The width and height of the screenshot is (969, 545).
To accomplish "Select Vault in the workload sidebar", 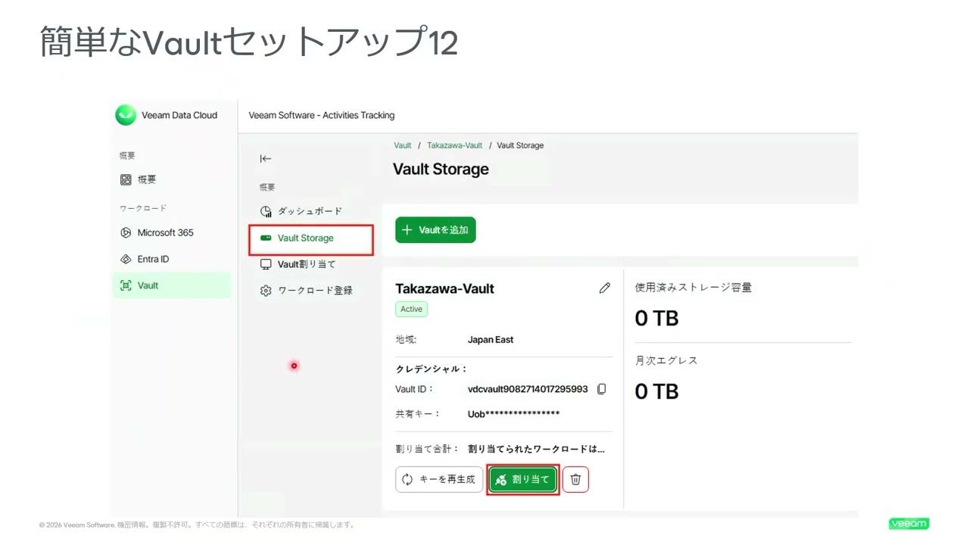I will click(x=171, y=285).
